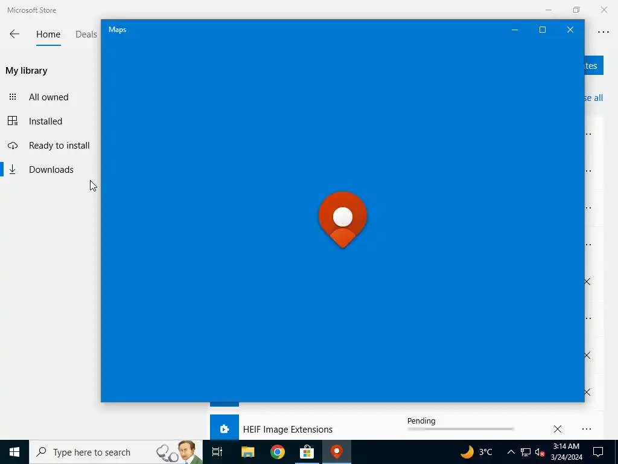This screenshot has height=464, width=618.
Task: Click the Pending download progress bar
Action: 460,429
